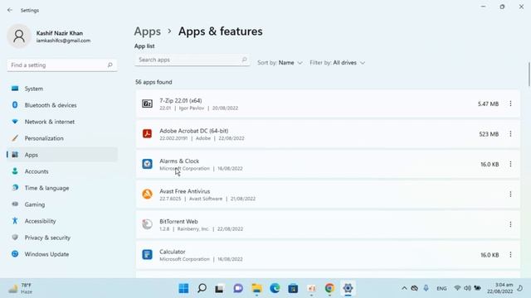
Task: Click the Apps breadcrumb link
Action: 148,31
